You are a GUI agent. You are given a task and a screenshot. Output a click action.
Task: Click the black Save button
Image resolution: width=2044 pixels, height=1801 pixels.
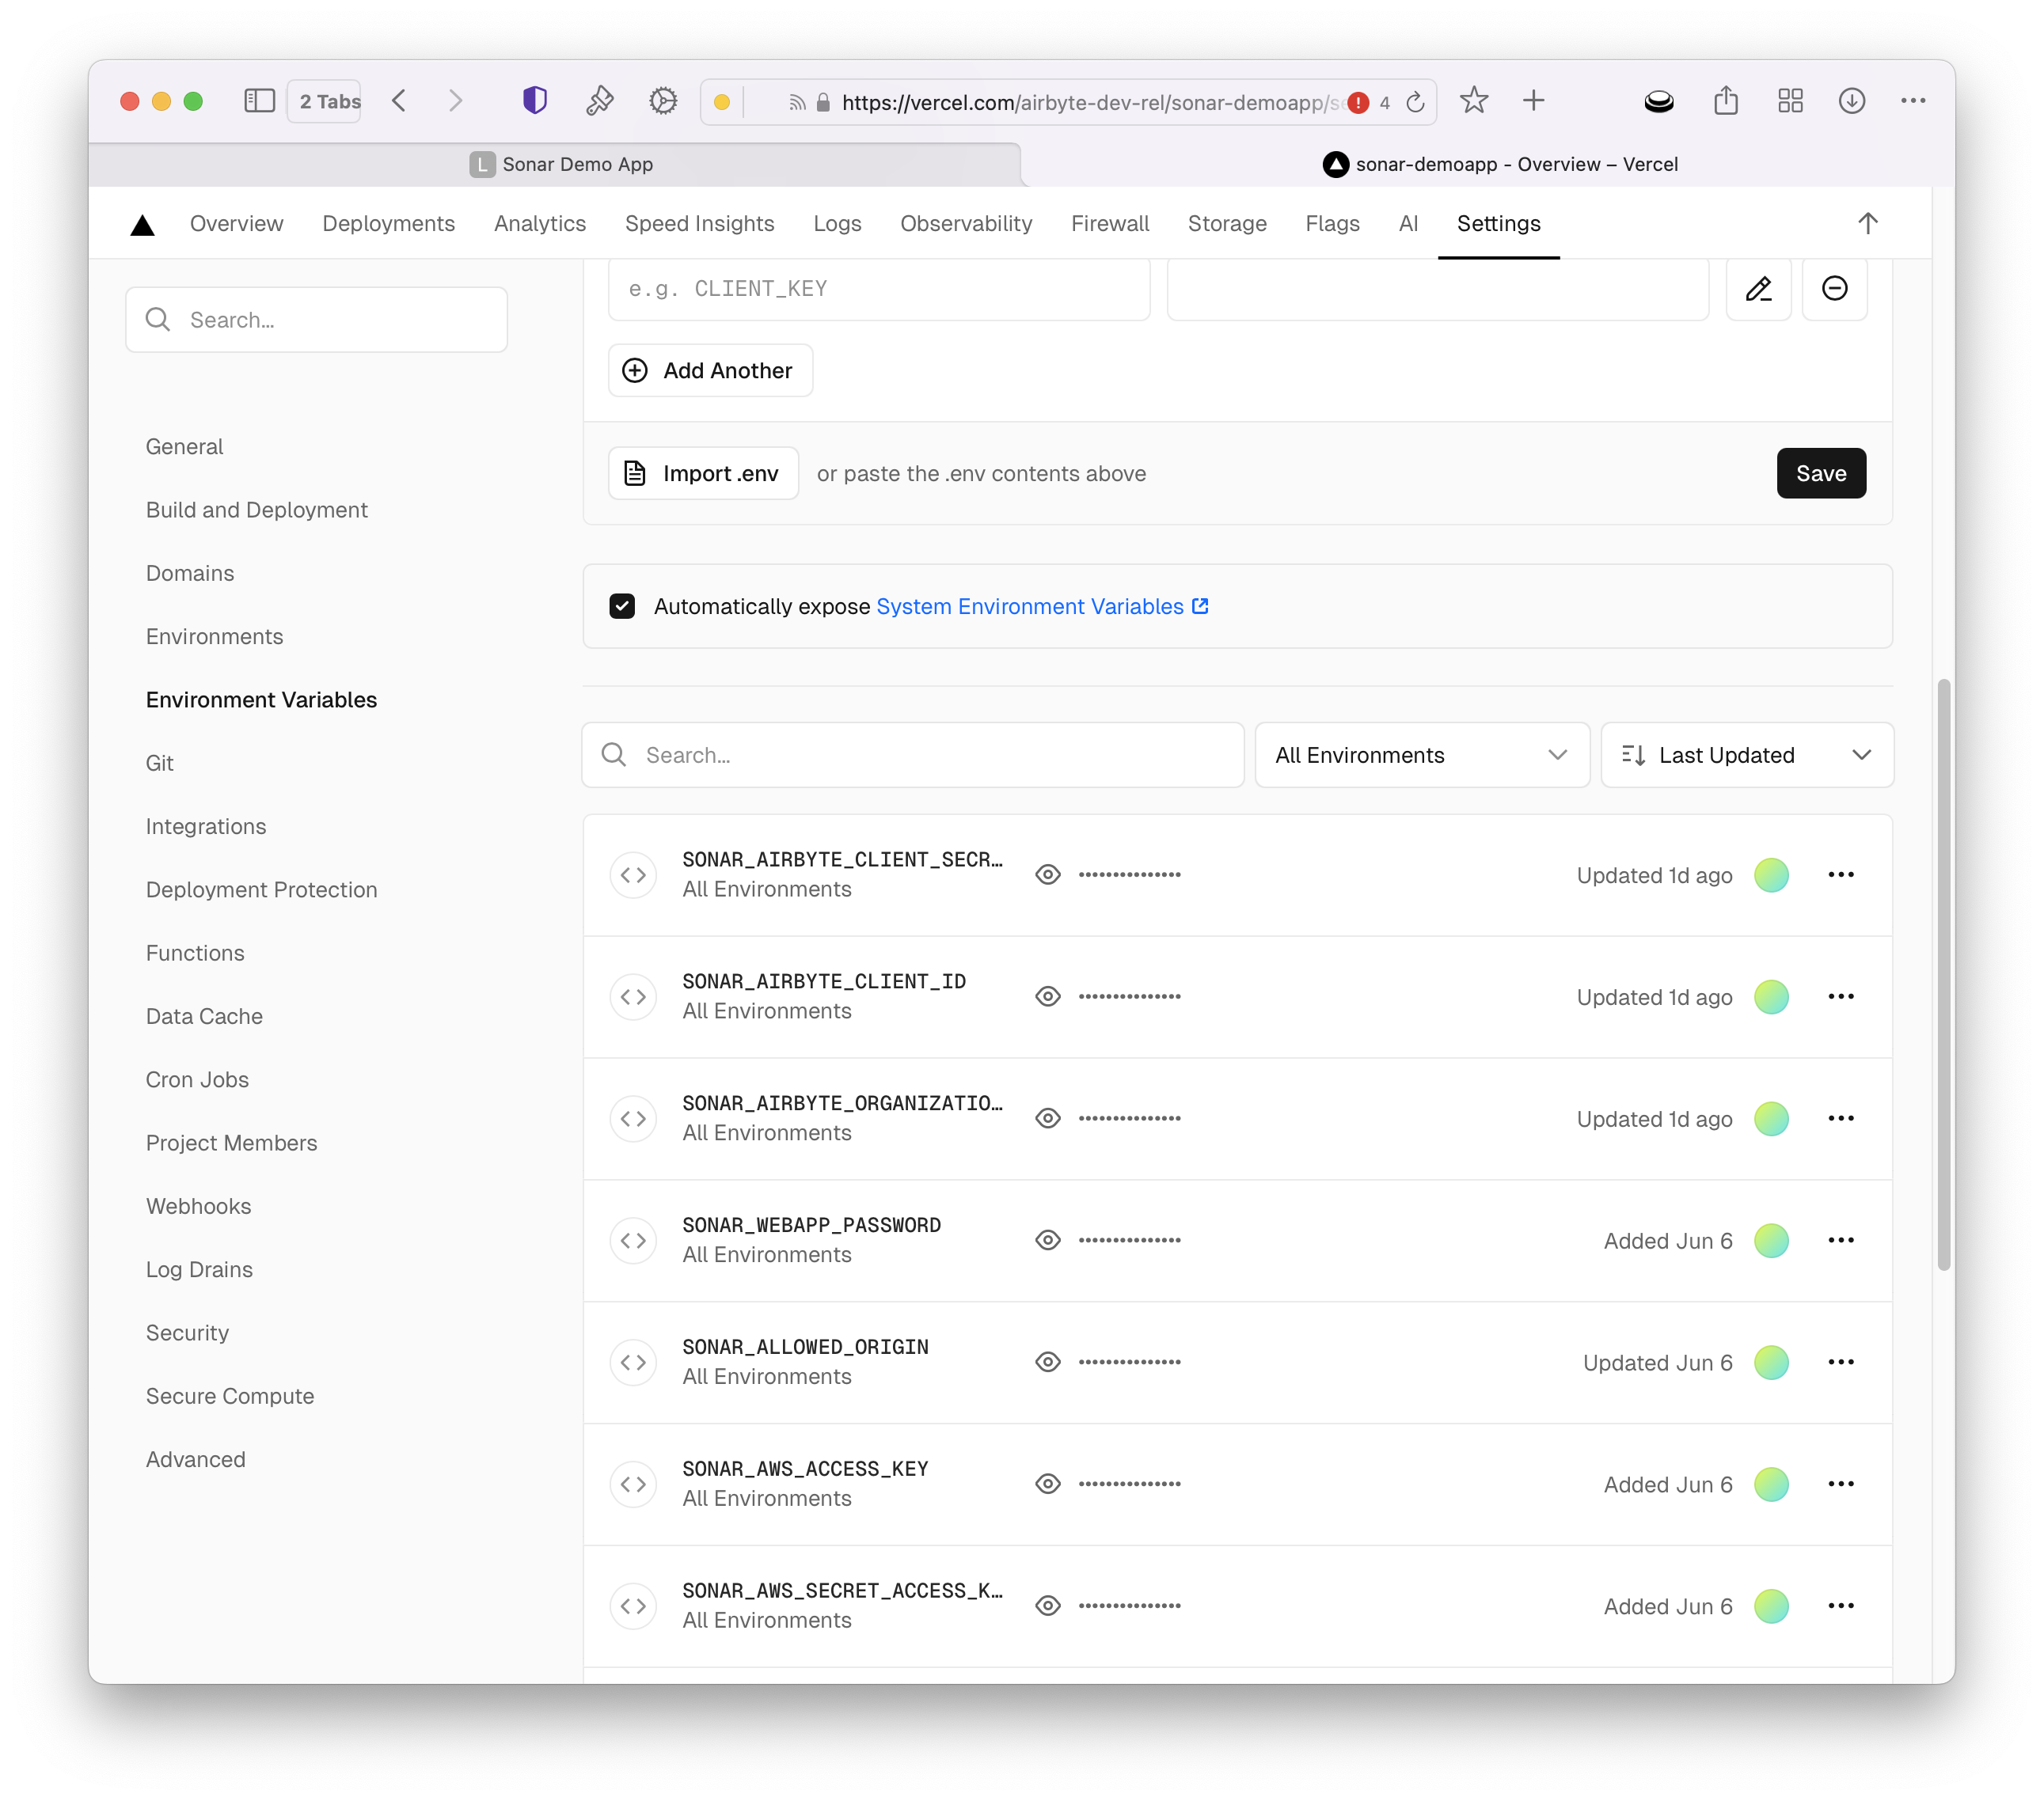pos(1819,474)
